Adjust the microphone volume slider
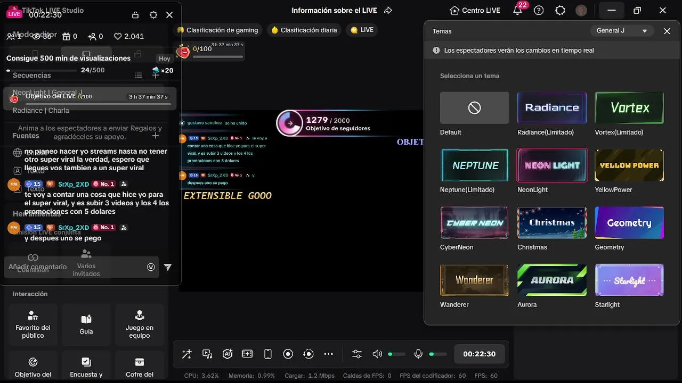The width and height of the screenshot is (682, 383). click(438, 354)
